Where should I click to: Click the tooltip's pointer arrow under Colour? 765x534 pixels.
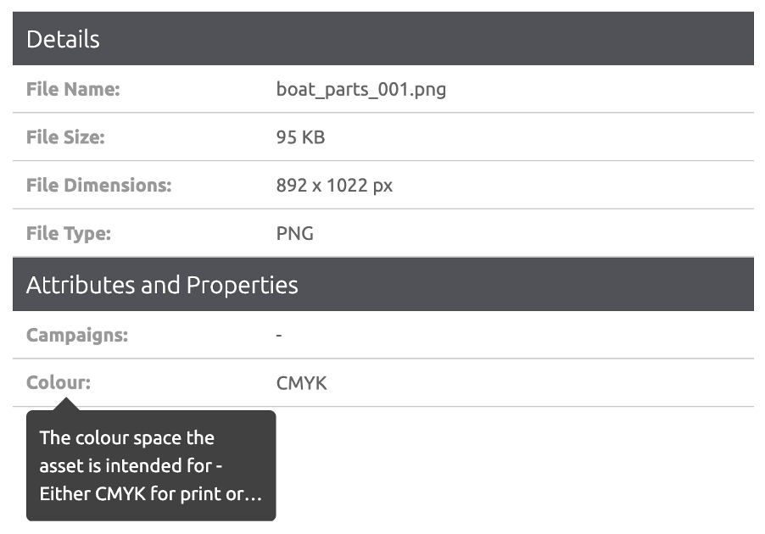point(66,404)
